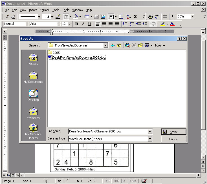Expand the Save as type dropdown
This screenshot has width=207, height=184.
[x=150, y=139]
